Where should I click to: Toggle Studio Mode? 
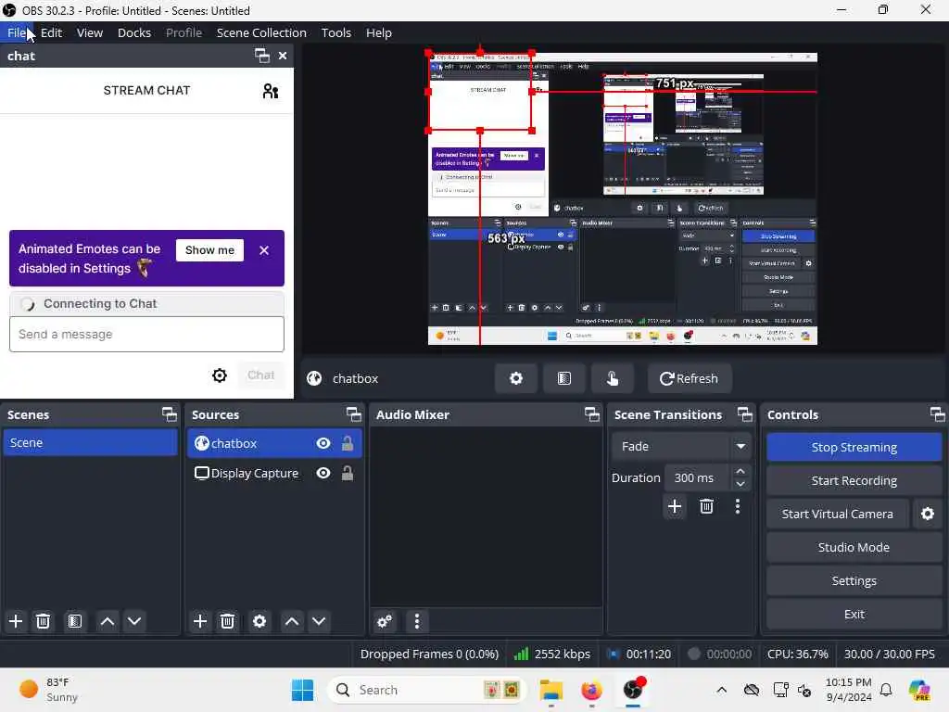(x=854, y=547)
